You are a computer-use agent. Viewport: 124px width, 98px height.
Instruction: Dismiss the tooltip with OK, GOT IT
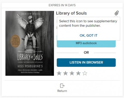(88, 36)
